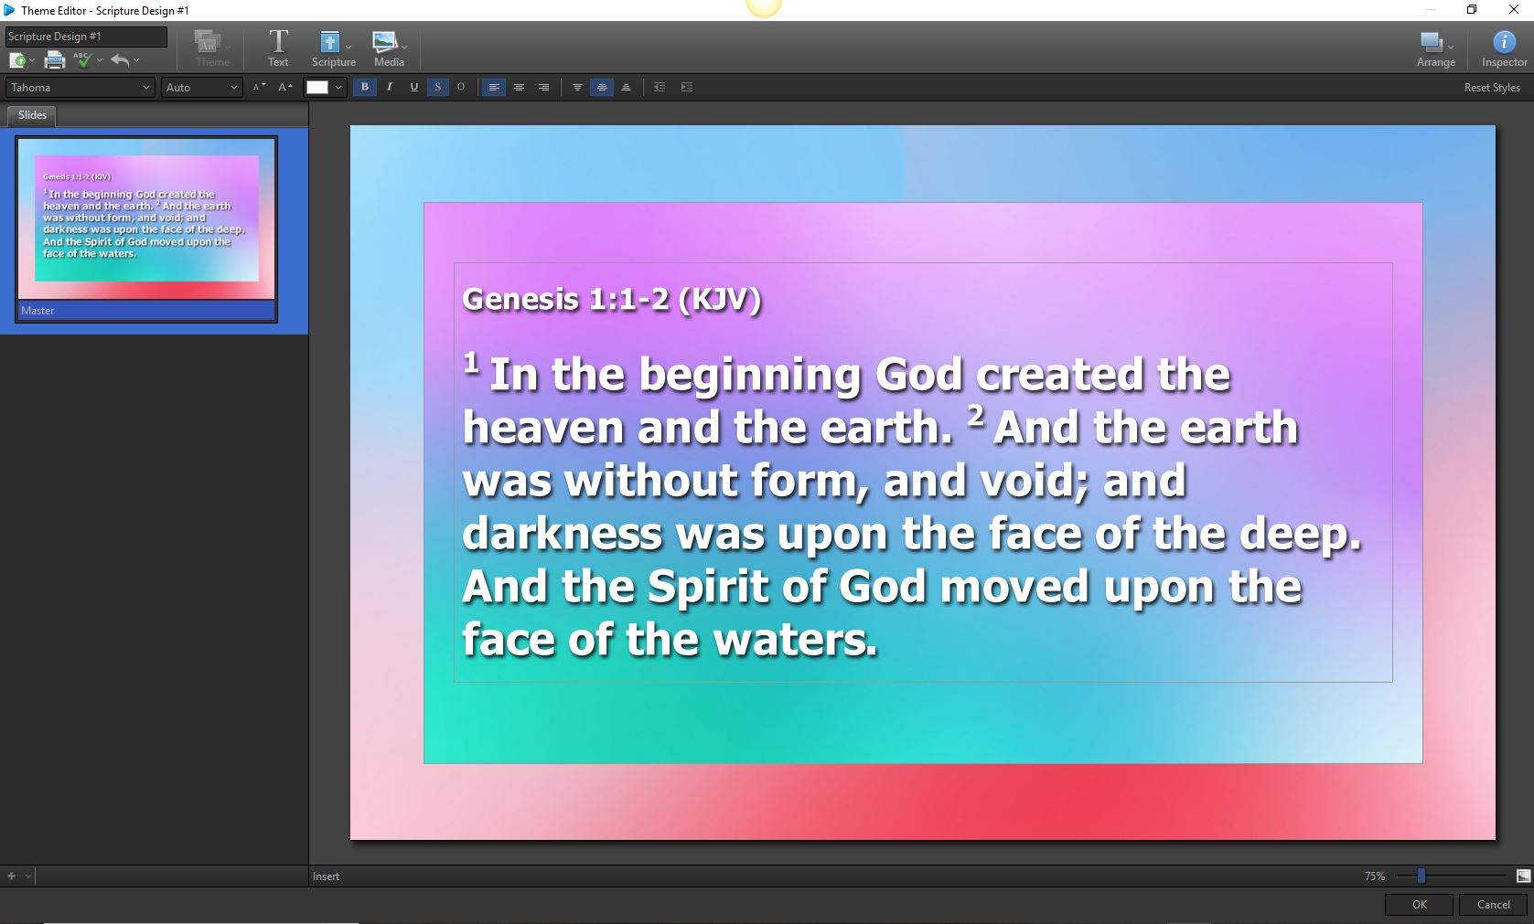Run the spell checker
Image resolution: width=1534 pixels, height=924 pixels.
tap(80, 60)
